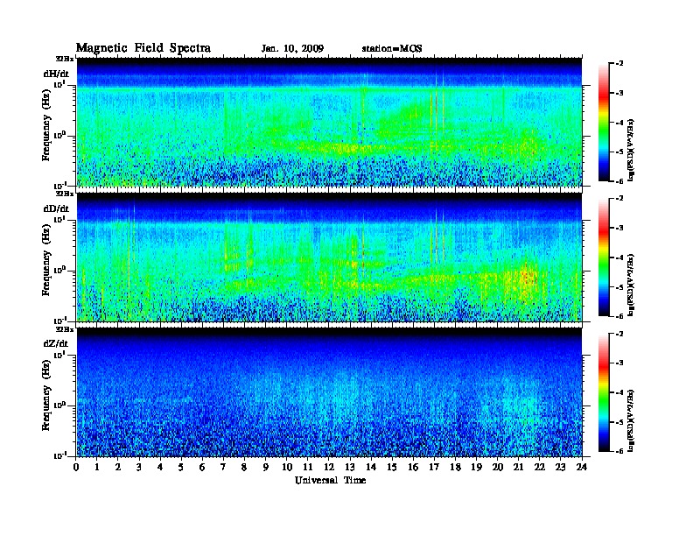The image size is (693, 536).
Task: Select the date text "Jan. 10, 2009"
Action: click(x=292, y=48)
